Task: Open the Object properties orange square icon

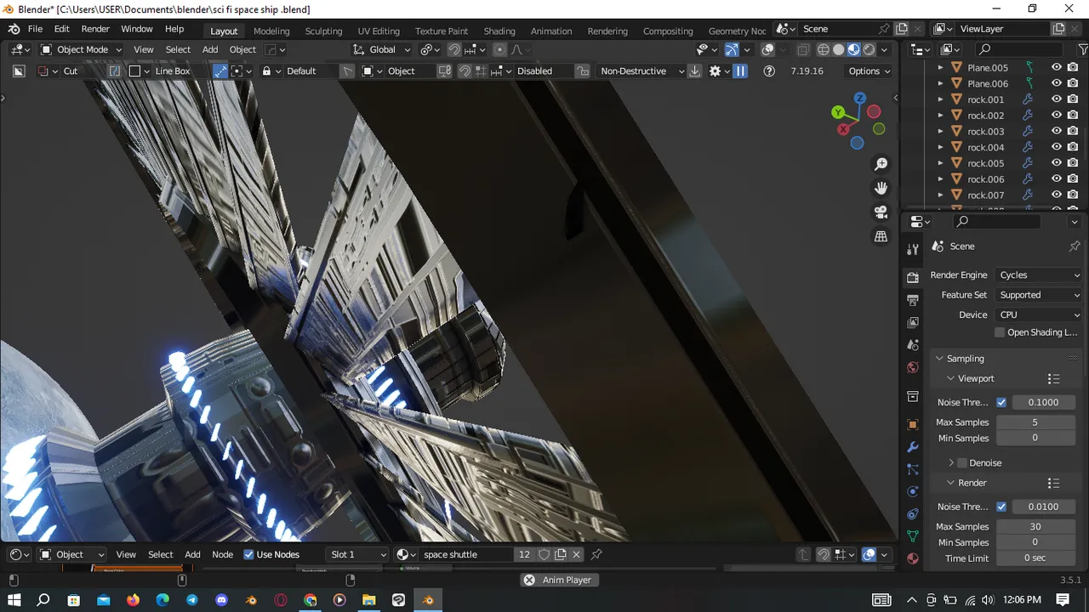Action: [913, 424]
